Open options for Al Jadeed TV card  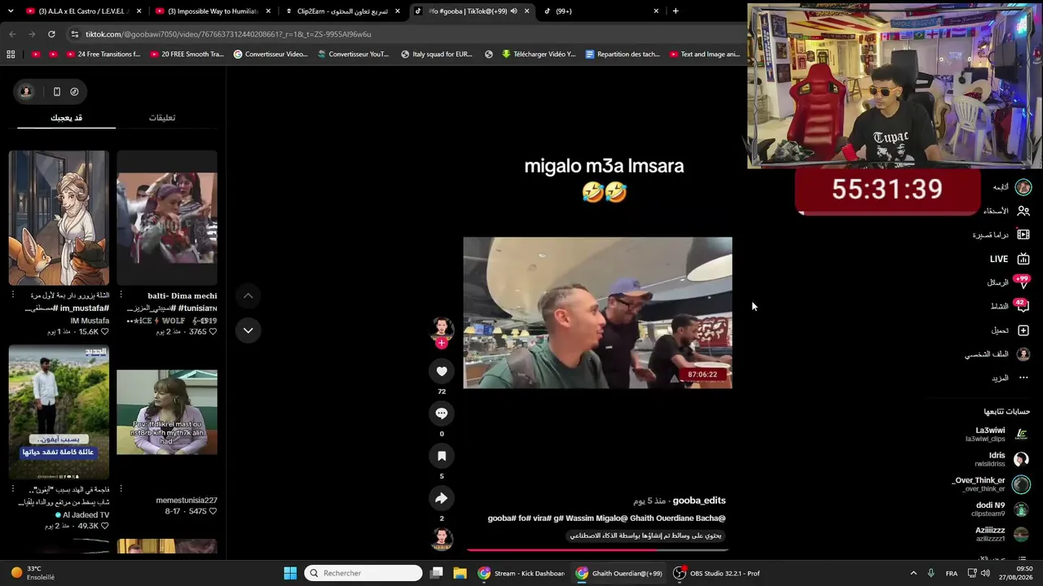(x=13, y=489)
